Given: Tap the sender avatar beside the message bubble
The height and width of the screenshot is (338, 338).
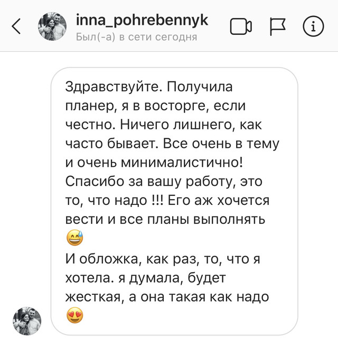Looking at the screenshot, I should pyautogui.click(x=27, y=321).
